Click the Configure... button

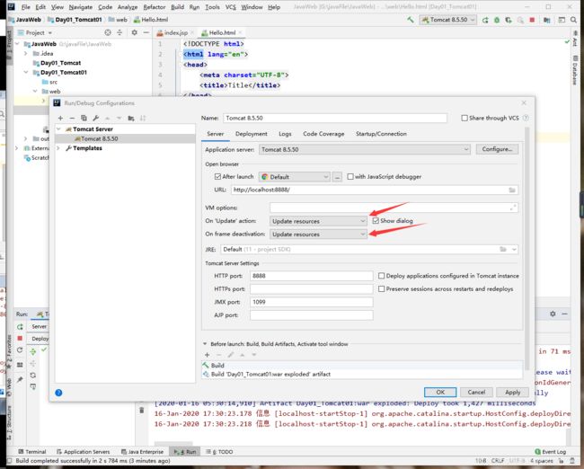(x=497, y=149)
